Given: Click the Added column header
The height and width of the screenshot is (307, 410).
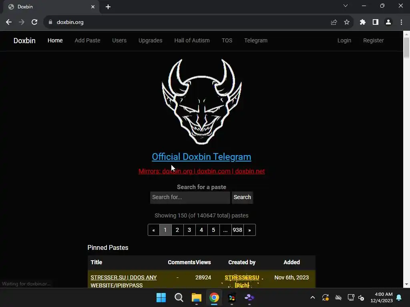Looking at the screenshot, I should click(x=291, y=262).
